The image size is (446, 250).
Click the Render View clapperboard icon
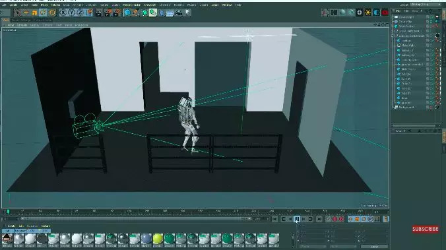[99, 13]
